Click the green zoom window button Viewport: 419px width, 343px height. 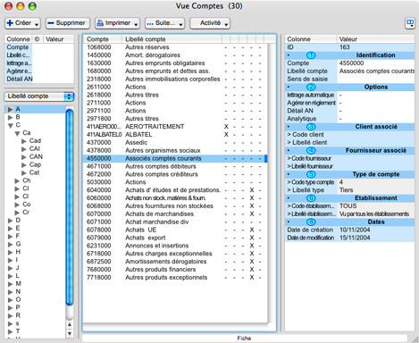tap(32, 6)
